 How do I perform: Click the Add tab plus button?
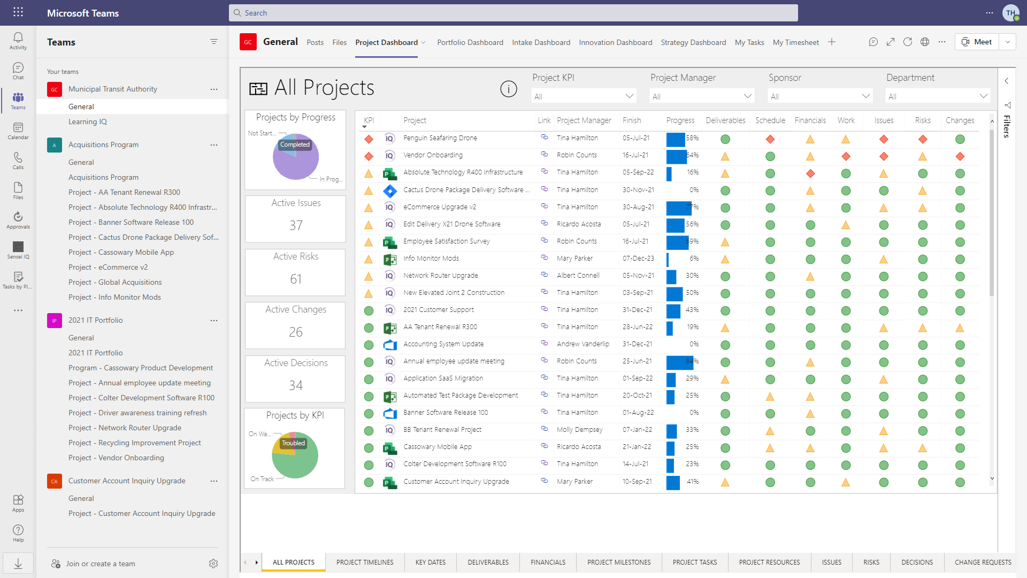(832, 42)
